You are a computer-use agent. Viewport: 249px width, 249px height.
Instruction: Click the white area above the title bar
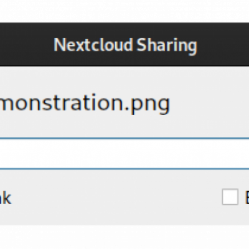[125, 11]
